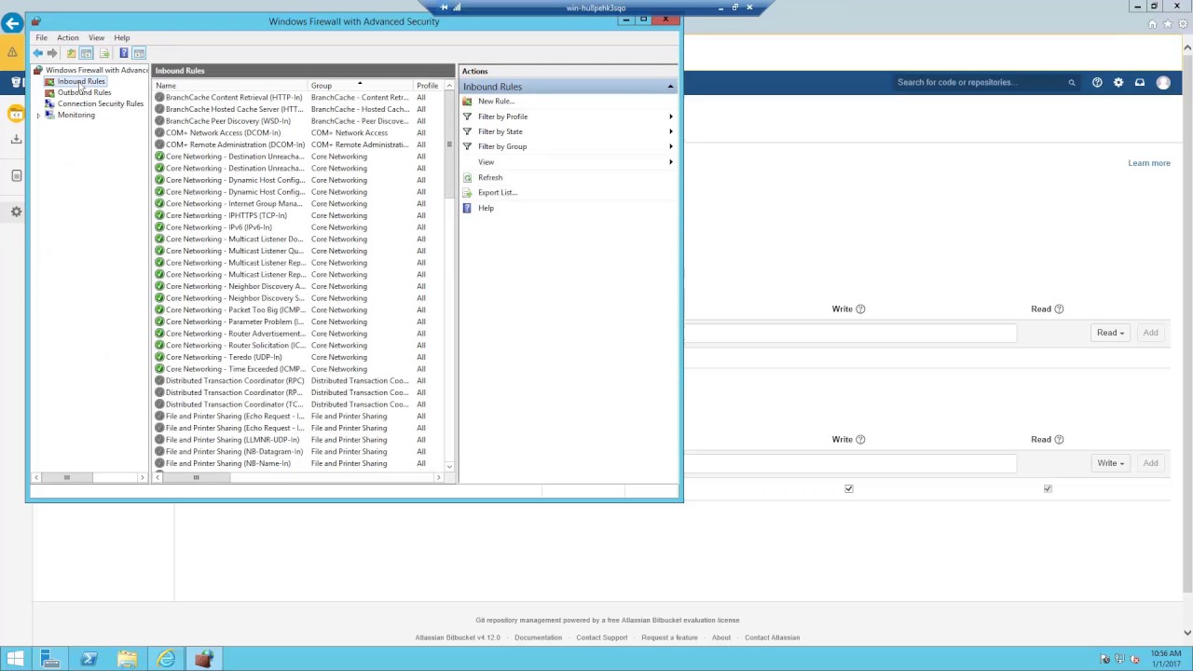Click the Help icon in the Actions pane
Screen dimensions: 1193x671
point(467,208)
